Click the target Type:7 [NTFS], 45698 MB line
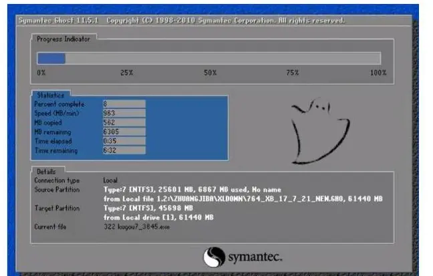Screen dimensions: 433x276 click(x=148, y=208)
